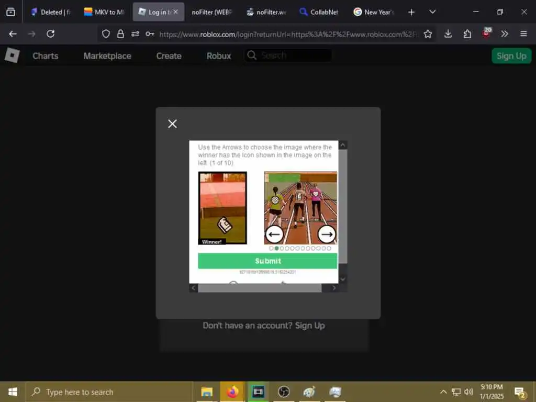Open the site permissions icon in address bar
536x402 pixels.
[x=136, y=34]
